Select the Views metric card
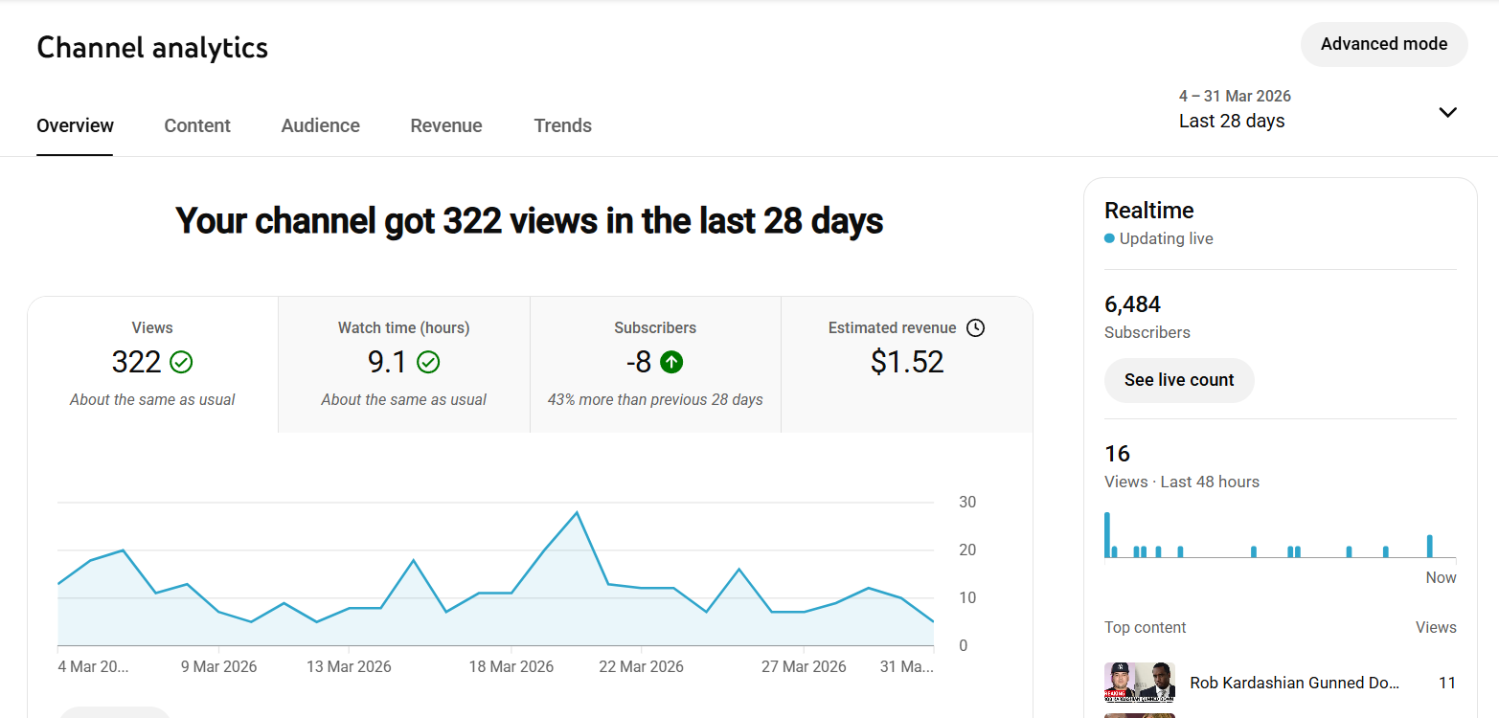The width and height of the screenshot is (1499, 718). click(152, 365)
